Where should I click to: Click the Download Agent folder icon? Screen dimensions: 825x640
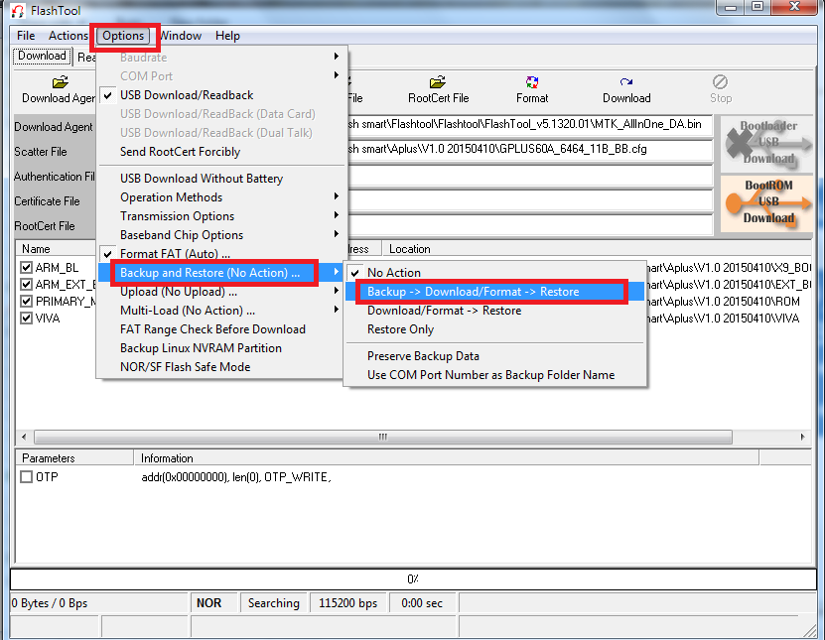(61, 82)
